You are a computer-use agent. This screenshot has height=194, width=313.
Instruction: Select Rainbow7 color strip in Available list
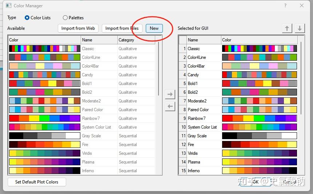pos(44,118)
